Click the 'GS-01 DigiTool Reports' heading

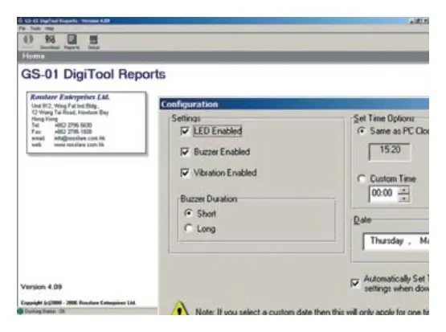click(93, 75)
